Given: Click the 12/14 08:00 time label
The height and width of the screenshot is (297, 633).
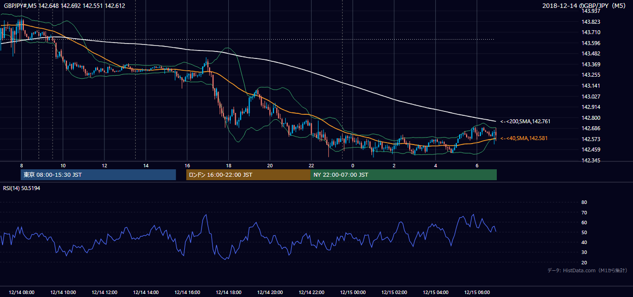Looking at the screenshot, I should tap(21, 293).
